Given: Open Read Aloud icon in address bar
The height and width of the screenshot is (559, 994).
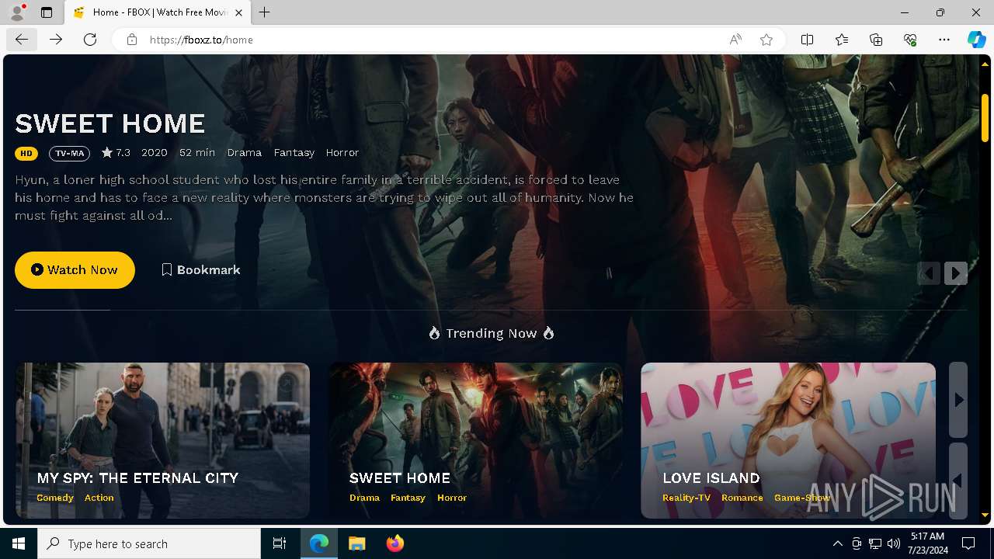Looking at the screenshot, I should 735,40.
